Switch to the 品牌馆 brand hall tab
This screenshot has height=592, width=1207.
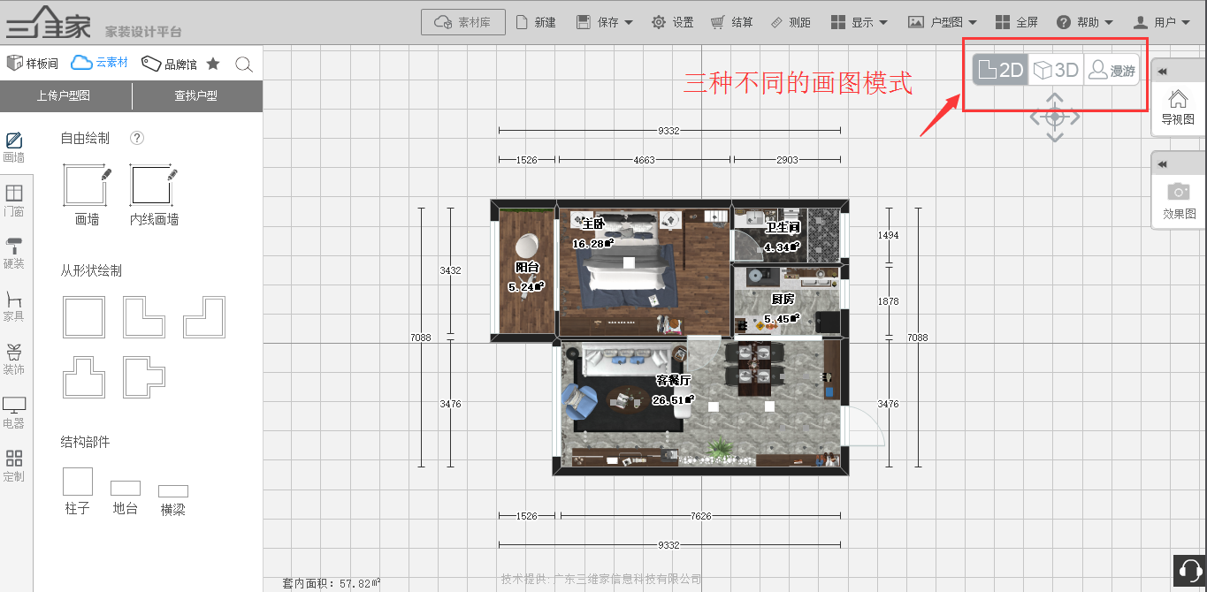[x=170, y=64]
